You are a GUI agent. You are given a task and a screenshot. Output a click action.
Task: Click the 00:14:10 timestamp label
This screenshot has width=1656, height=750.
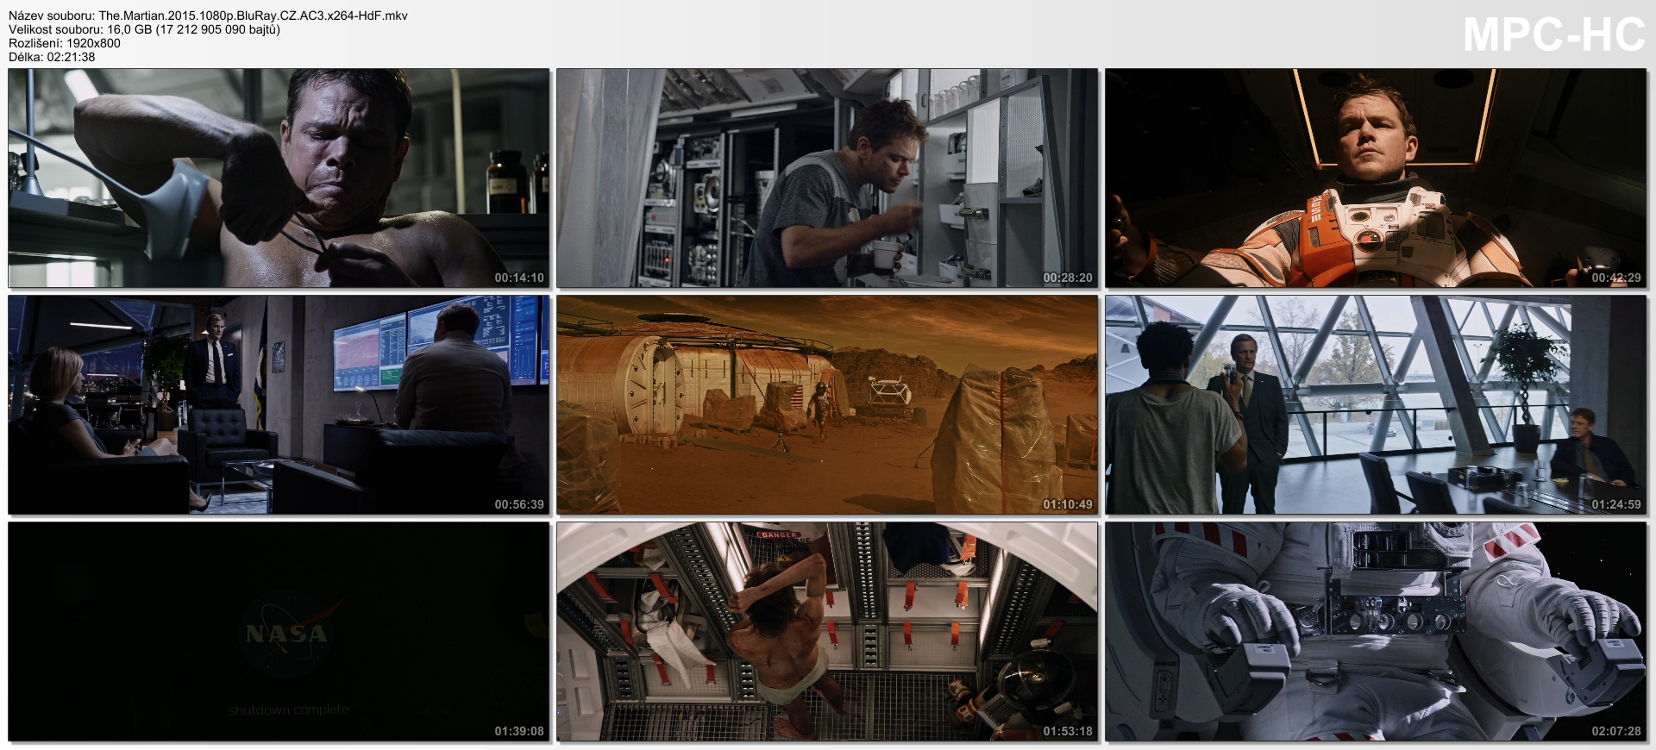point(519,278)
